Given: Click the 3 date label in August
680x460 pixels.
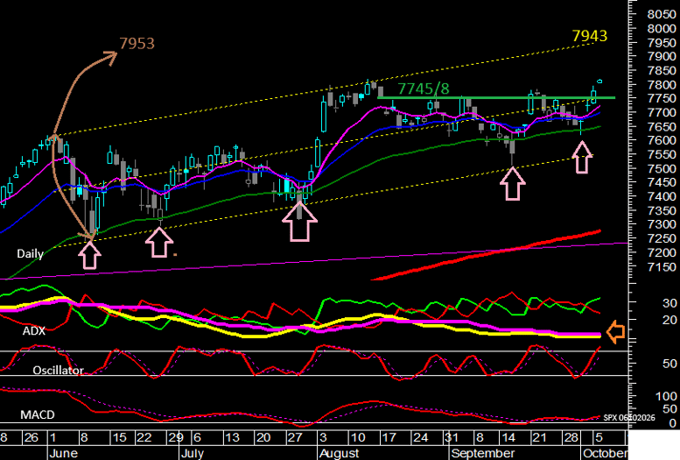Looking at the screenshot, I should click(323, 437).
